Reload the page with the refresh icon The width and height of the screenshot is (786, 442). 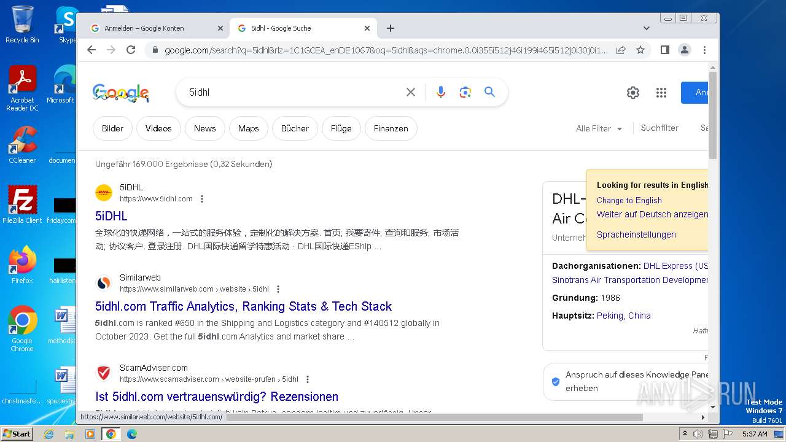(x=131, y=50)
